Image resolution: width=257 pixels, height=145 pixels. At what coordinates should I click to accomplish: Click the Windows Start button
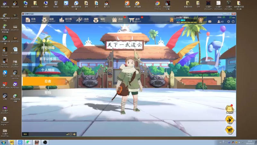point(4,142)
